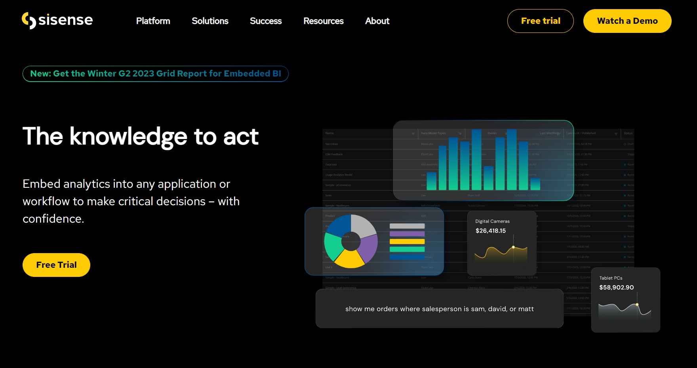Open the Platform menu
This screenshot has width=697, height=368.
tap(153, 21)
